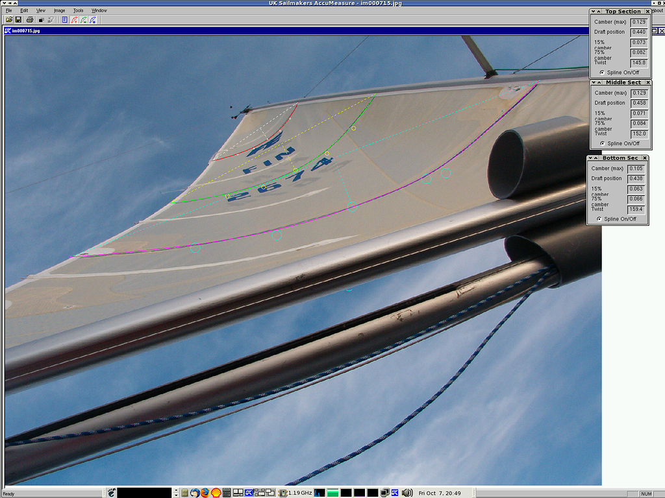Select the blue bottom section sail tool
The image size is (665, 498).
click(93, 19)
